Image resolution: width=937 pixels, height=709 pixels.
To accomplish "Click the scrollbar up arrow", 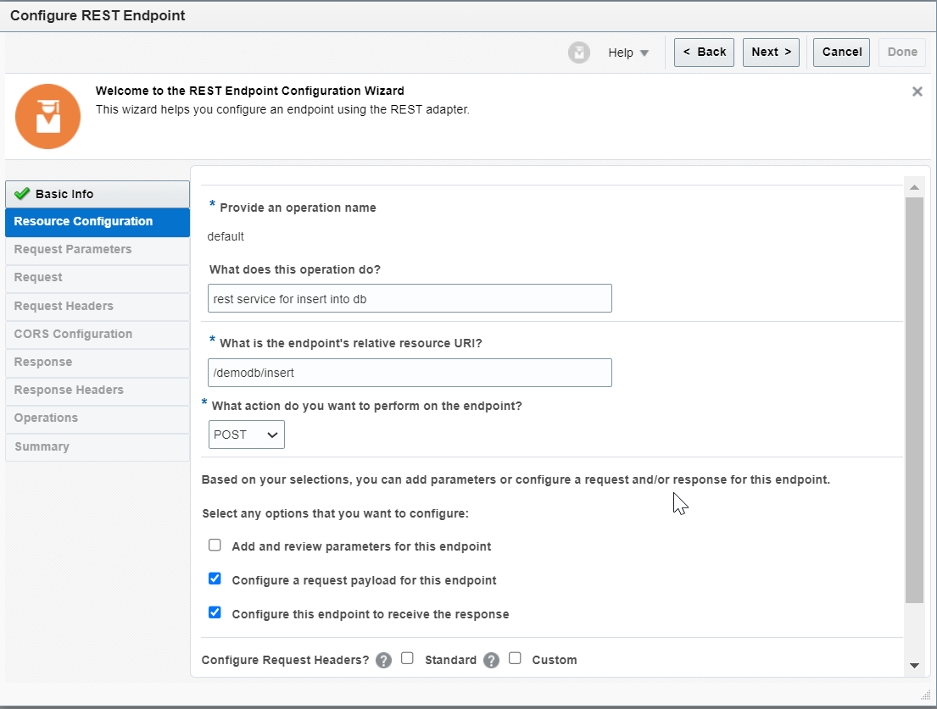I will (x=914, y=187).
